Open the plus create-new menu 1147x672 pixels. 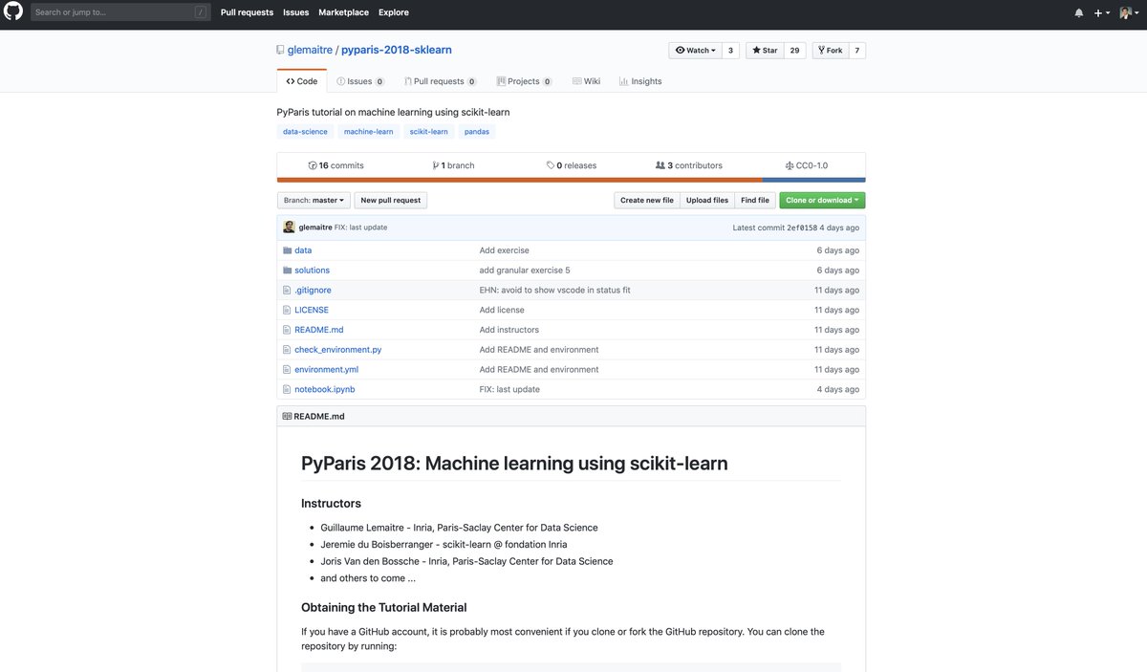(1102, 12)
